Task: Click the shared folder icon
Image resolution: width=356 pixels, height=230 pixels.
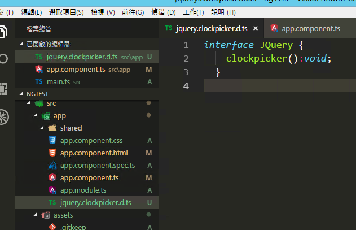Action: tap(52, 128)
